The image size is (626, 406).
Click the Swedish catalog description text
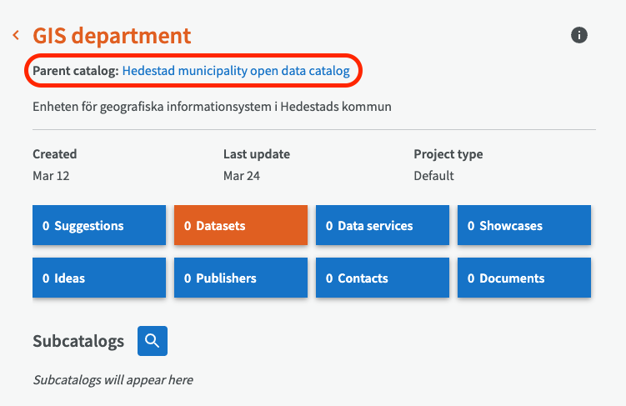coord(212,107)
